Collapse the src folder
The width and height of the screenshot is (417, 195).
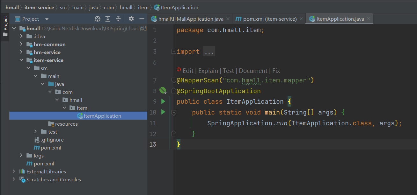point(28,68)
